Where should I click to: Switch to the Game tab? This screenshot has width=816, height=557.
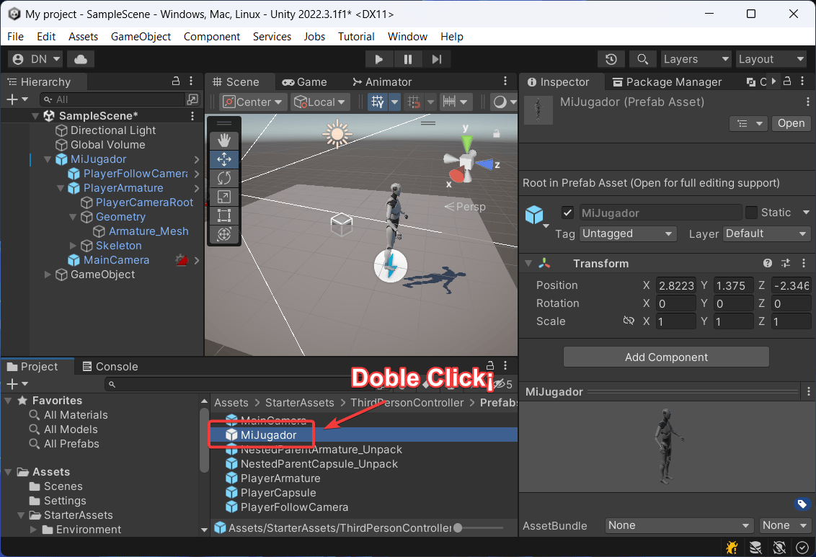[x=304, y=81]
